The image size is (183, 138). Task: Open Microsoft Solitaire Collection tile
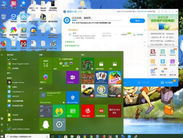pos(101,77)
